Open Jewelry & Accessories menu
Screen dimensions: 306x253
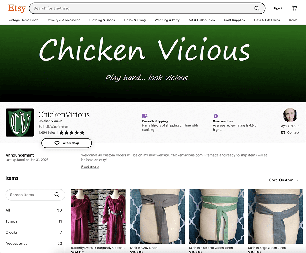(x=64, y=20)
